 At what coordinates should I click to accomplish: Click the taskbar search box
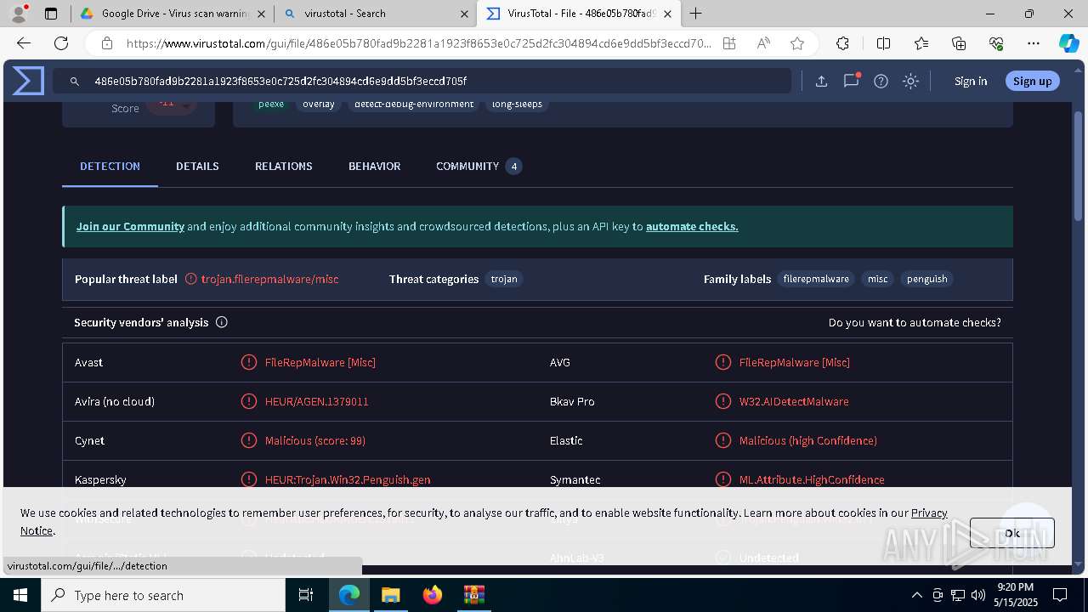[x=163, y=595]
